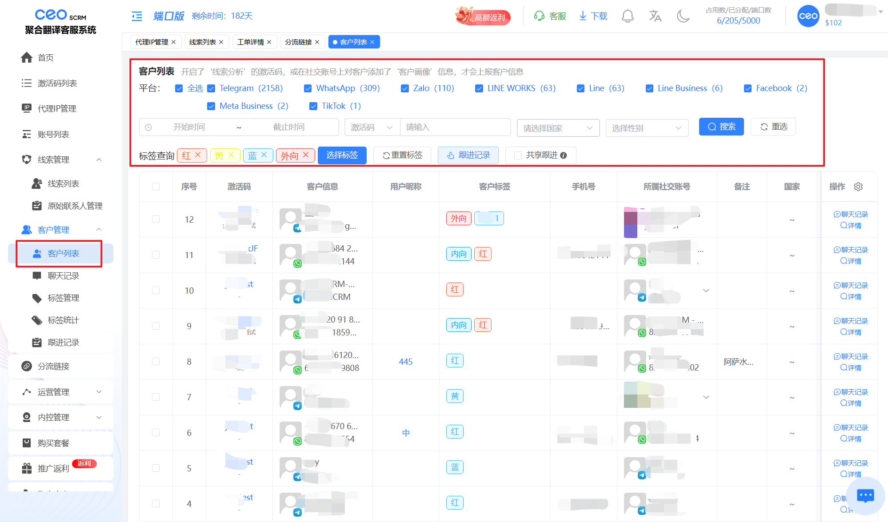
Task: Open the gender selection dropdown
Action: tap(647, 128)
